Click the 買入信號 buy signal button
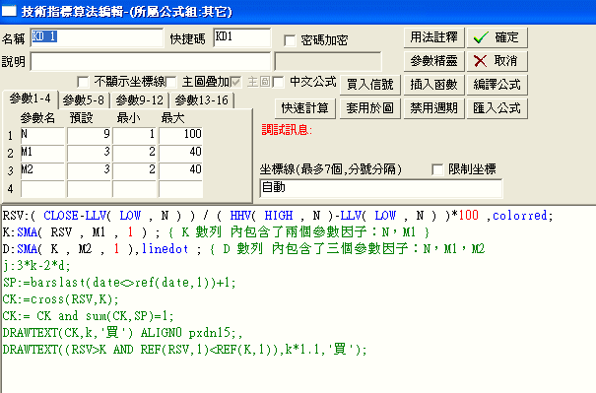Viewport: 596px width, 393px height. point(369,85)
